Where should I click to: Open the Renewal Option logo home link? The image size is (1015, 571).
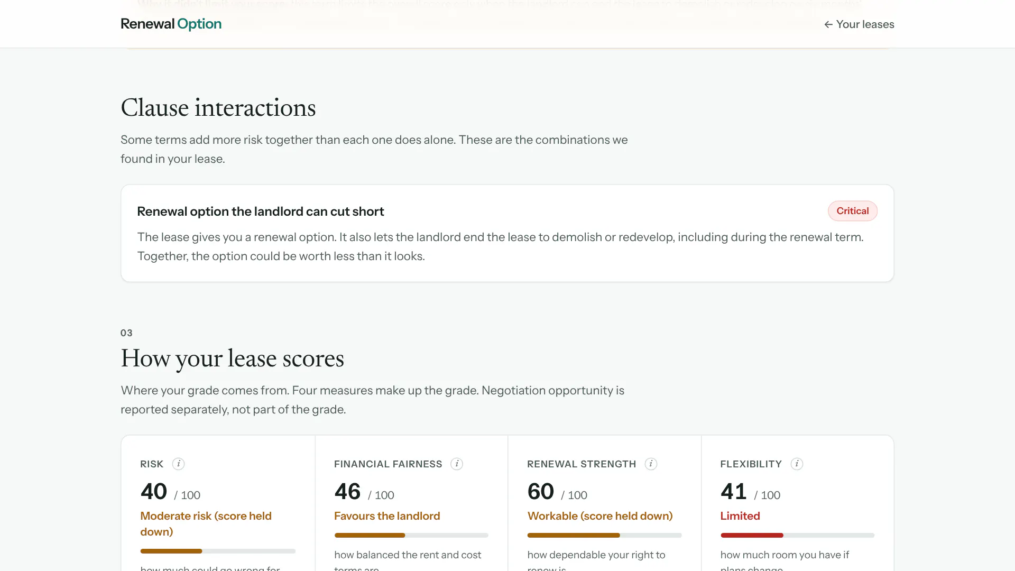click(x=171, y=24)
